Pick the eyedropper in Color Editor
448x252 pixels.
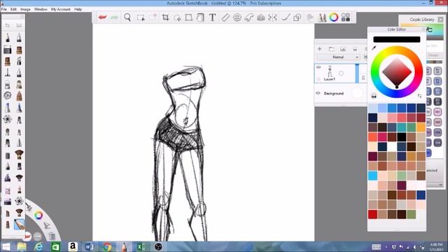tap(374, 48)
